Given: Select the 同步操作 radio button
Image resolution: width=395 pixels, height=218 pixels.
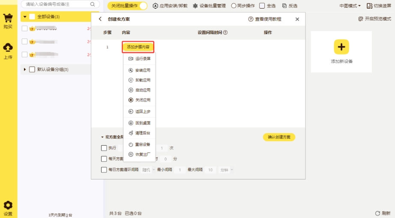Looking at the screenshot, I should click(233, 6).
